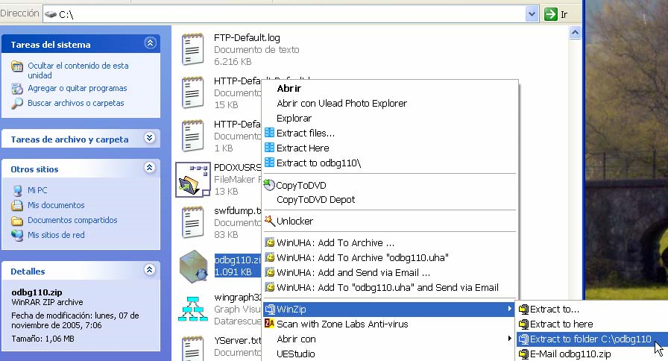Click the Tareas del sistema header title

click(x=51, y=44)
